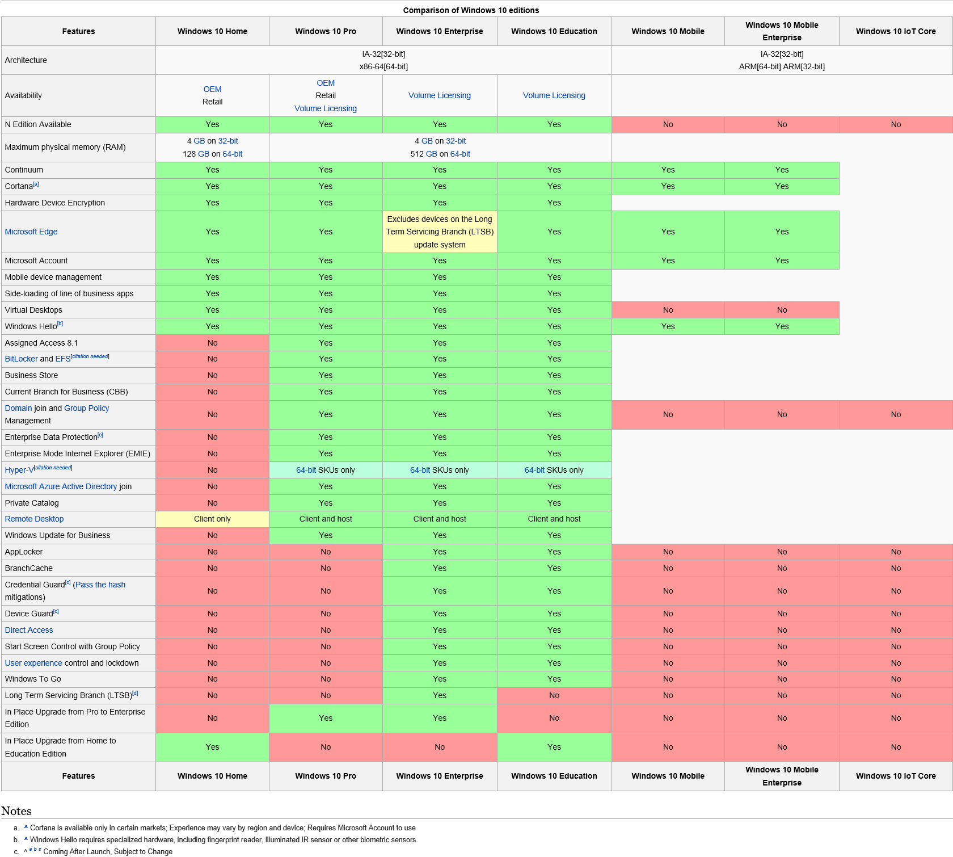Open the Group Policy link after Domain join
The height and width of the screenshot is (857, 953).
[x=87, y=408]
